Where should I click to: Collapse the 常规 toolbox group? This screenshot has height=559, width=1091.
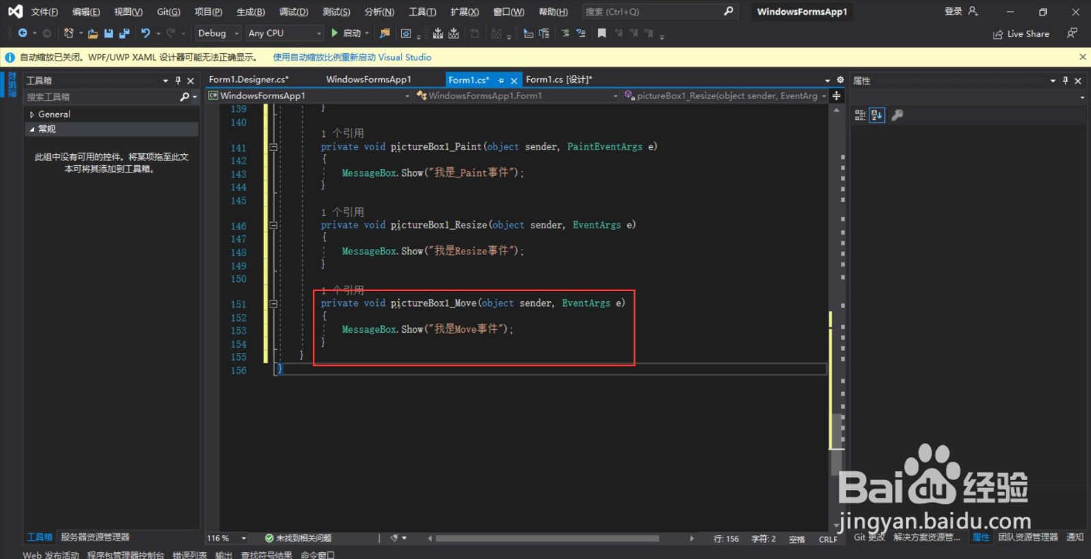coord(32,129)
